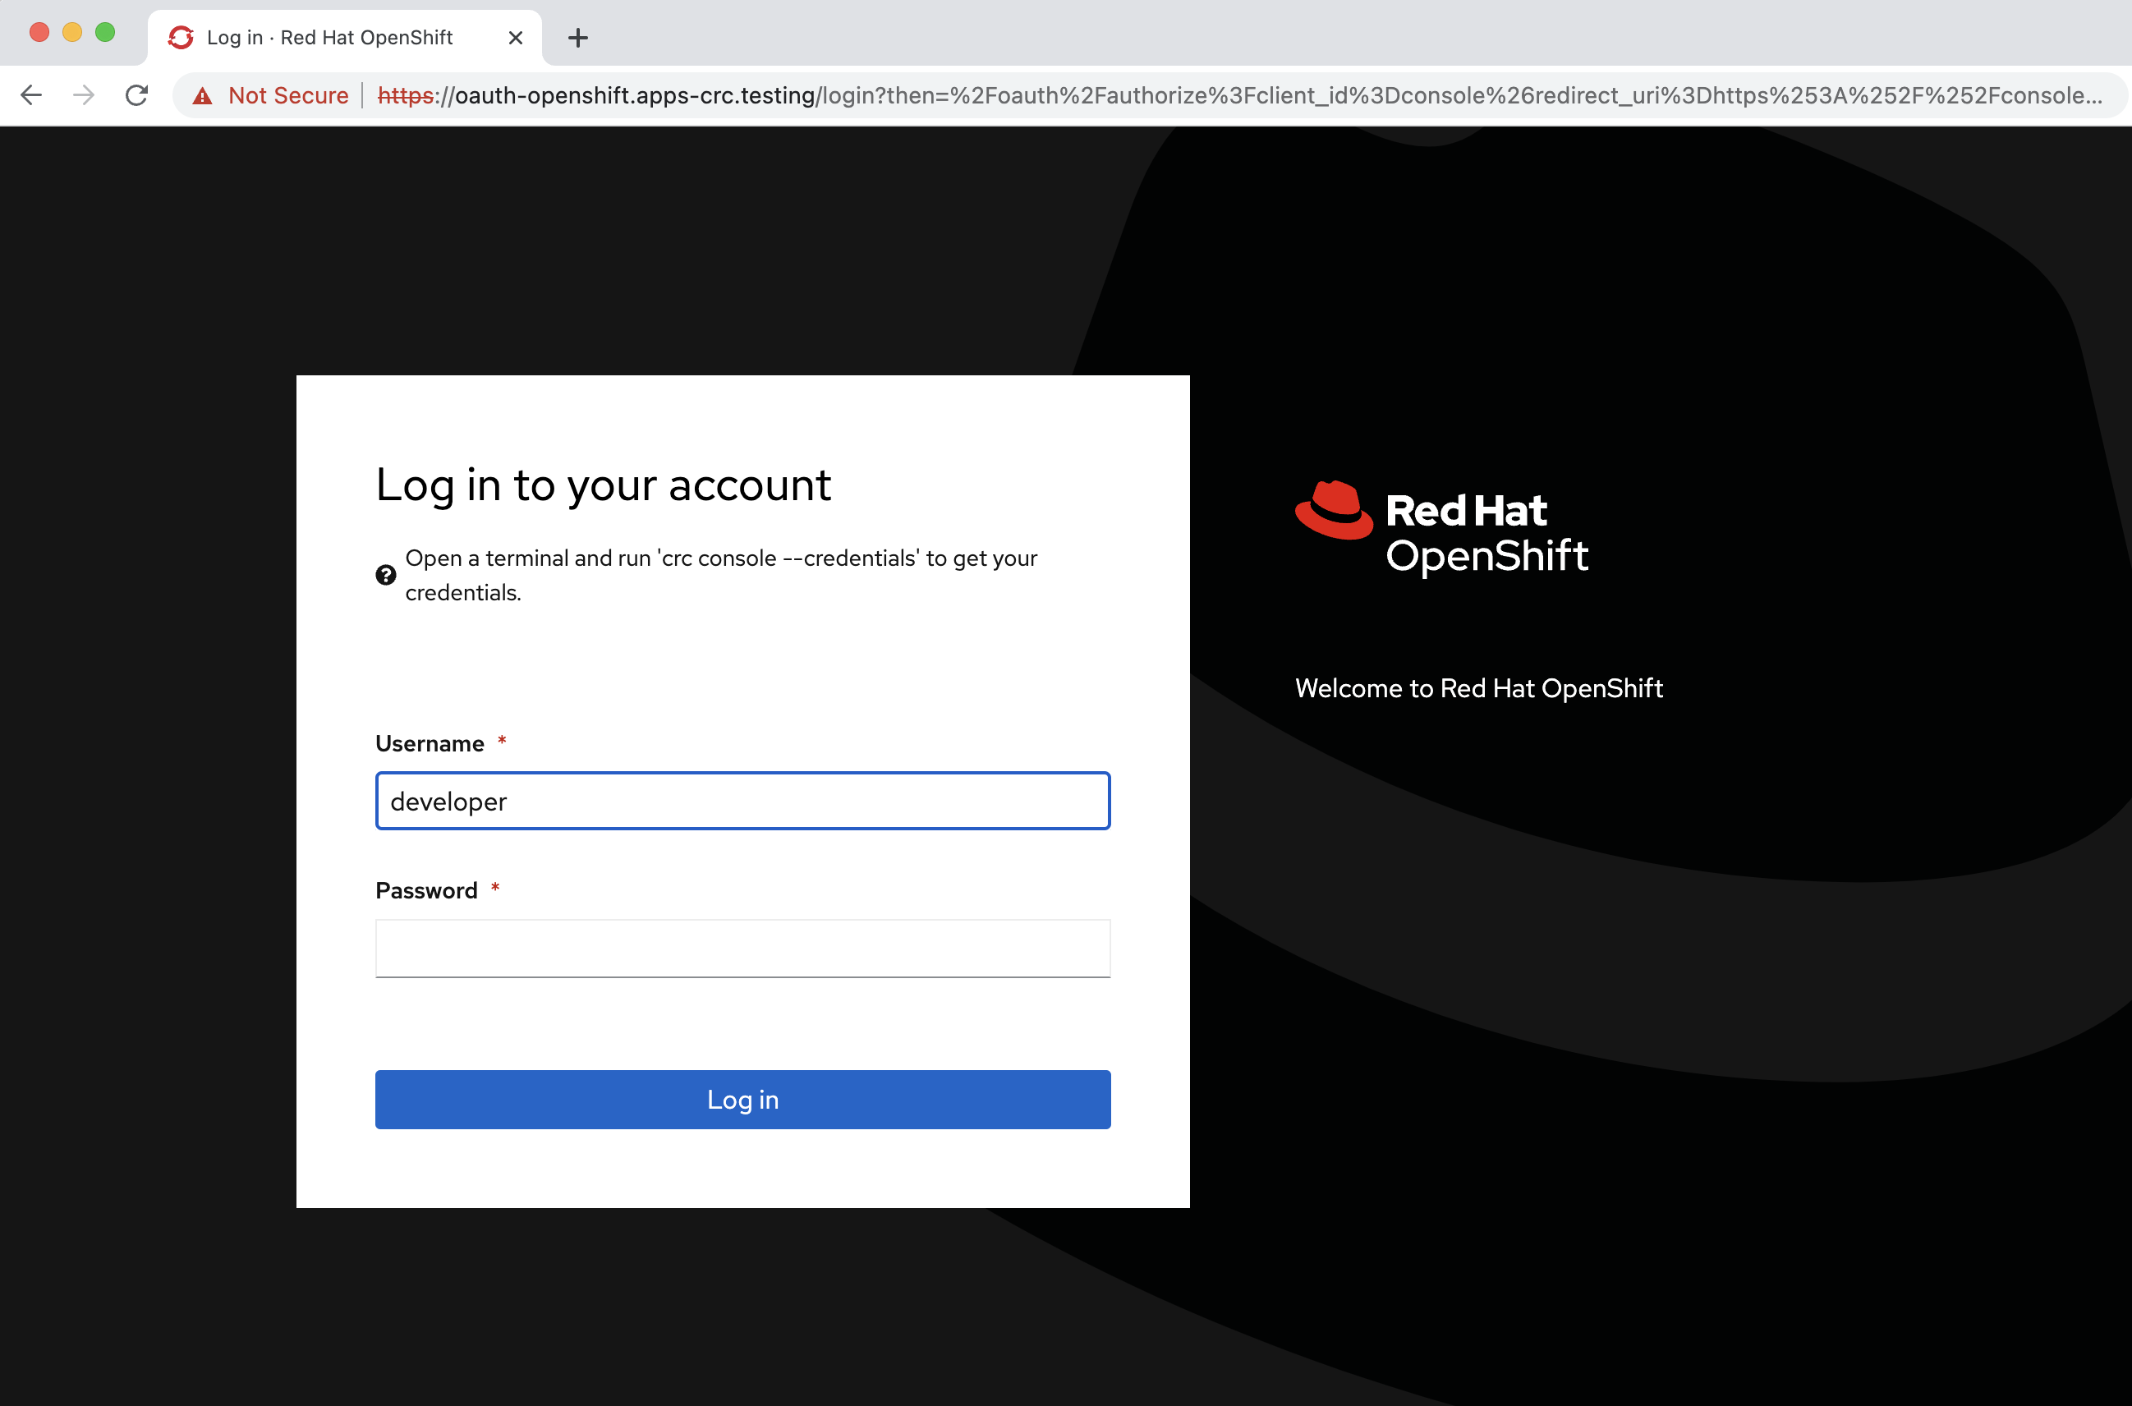Select the Log in · Red Hat OpenShift tab

(x=345, y=38)
